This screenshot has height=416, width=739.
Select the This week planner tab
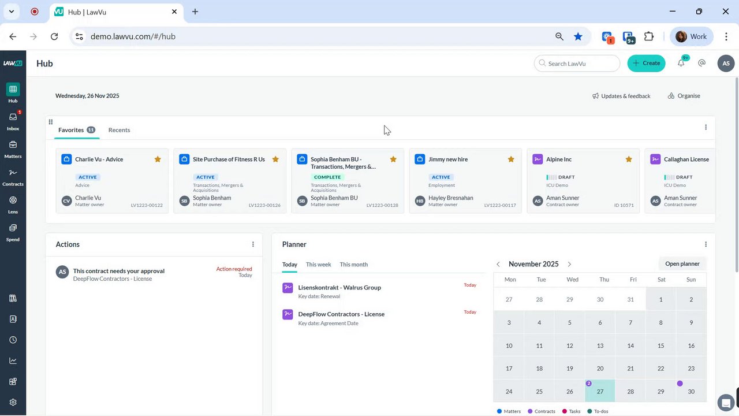point(319,265)
